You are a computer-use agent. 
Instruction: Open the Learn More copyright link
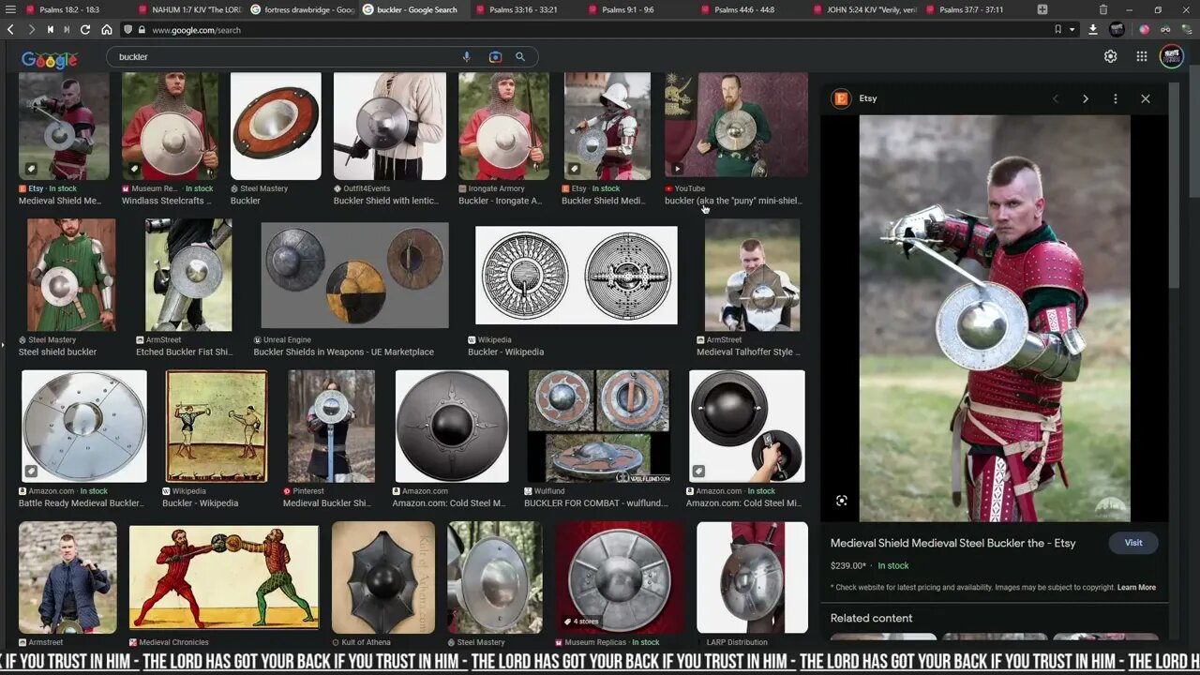(x=1136, y=588)
